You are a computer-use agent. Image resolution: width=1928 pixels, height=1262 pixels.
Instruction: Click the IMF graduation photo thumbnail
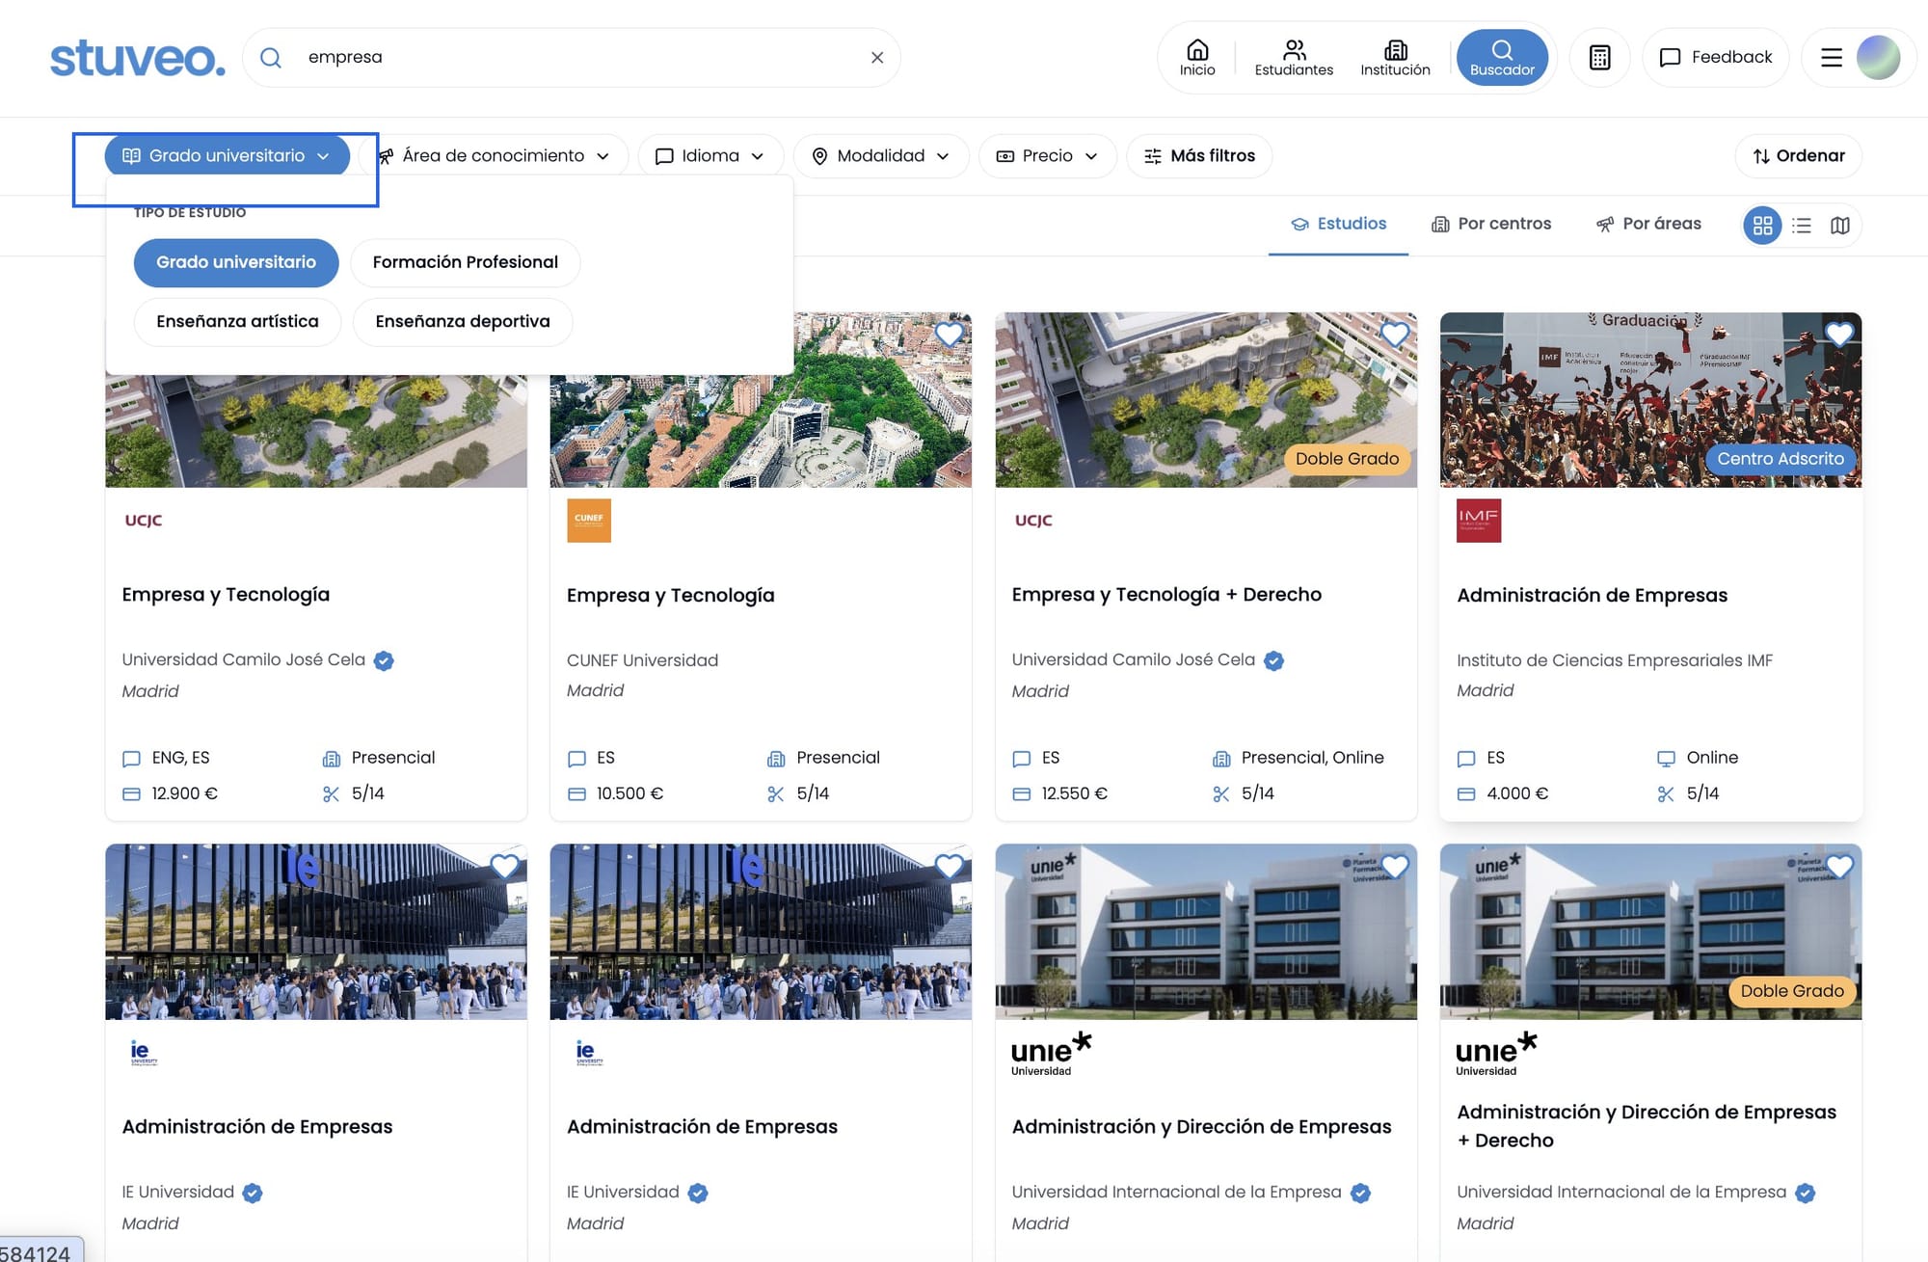tap(1650, 400)
